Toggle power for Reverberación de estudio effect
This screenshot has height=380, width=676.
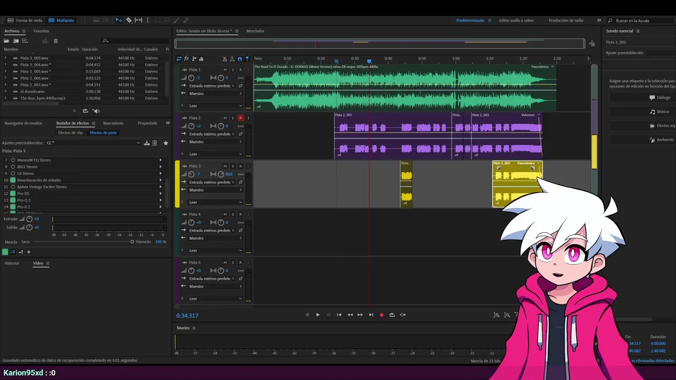pos(13,180)
